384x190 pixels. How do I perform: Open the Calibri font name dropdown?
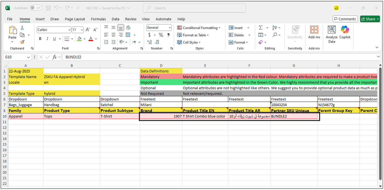point(69,30)
